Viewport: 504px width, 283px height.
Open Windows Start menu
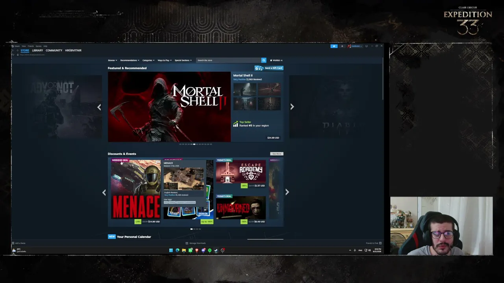click(171, 250)
